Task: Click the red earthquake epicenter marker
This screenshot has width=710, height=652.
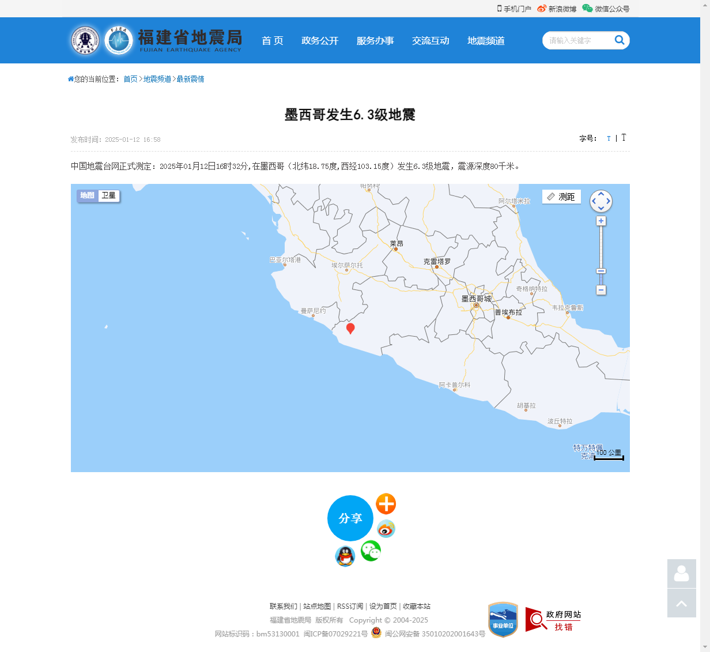Action: click(350, 328)
